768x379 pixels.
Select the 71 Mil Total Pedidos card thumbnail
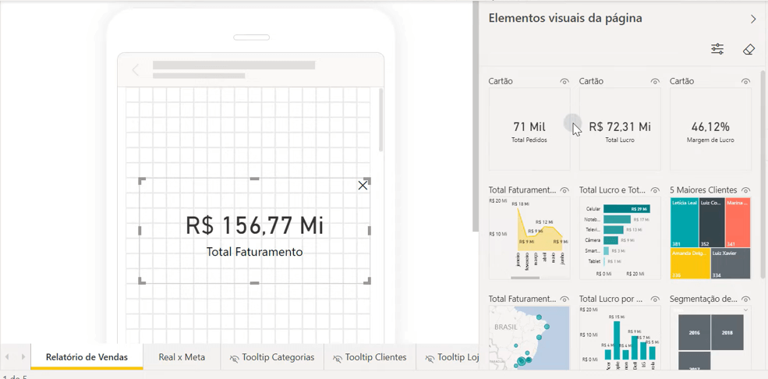[529, 129]
